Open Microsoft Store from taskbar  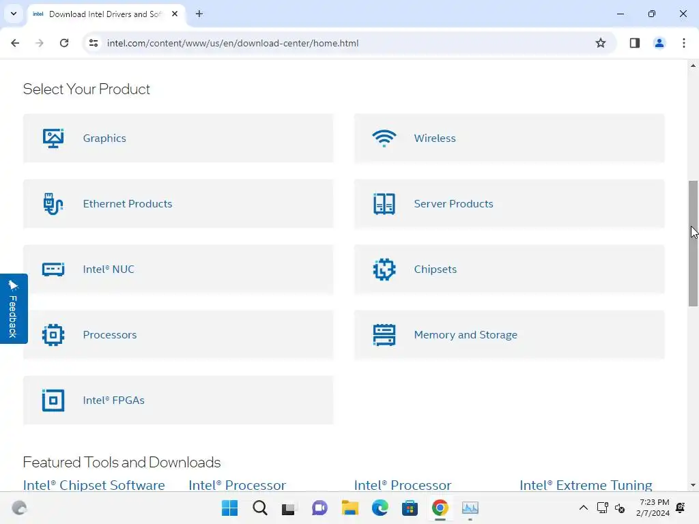(410, 508)
